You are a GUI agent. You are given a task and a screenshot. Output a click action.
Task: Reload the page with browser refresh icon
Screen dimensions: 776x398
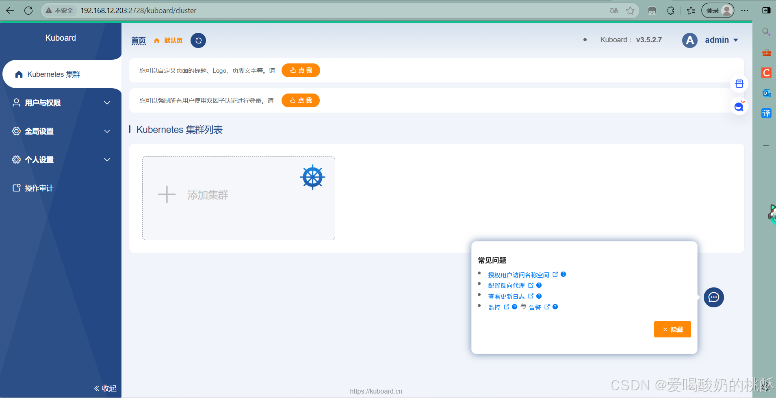pos(28,11)
